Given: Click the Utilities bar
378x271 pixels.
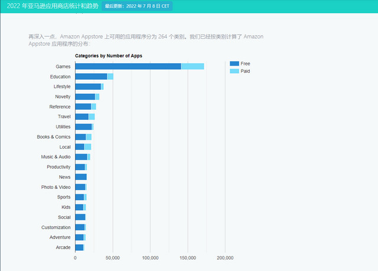Looking at the screenshot, I should point(84,127).
